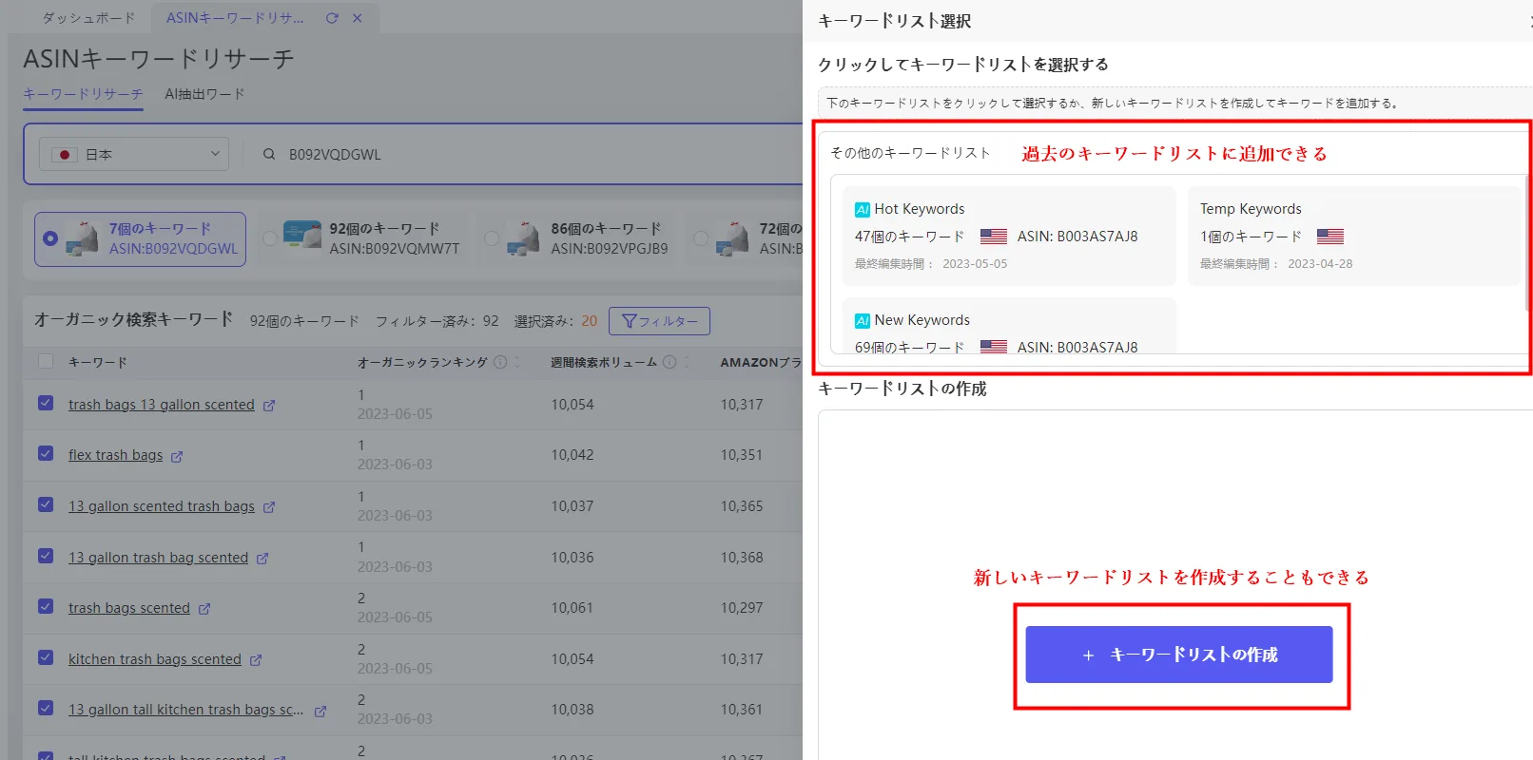Uncheck 'flex trash bags' row checkbox

(x=46, y=453)
